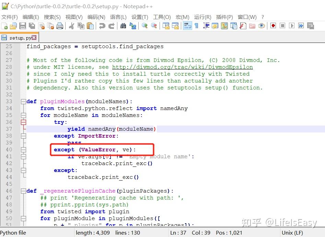Toggle the eye Monitoring icon
Image resolution: width=325 pixels, height=237 pixels.
(262, 26)
